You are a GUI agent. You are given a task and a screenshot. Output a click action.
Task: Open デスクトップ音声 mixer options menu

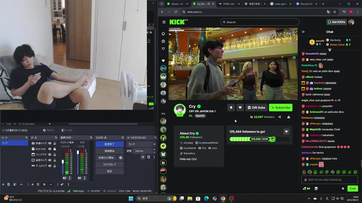pyautogui.click(x=70, y=178)
